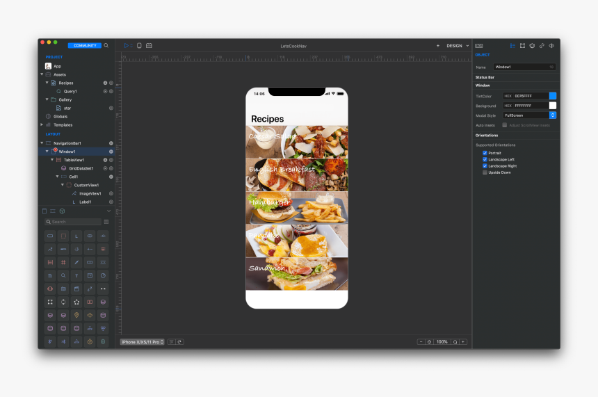This screenshot has height=397, width=598.
Task: Enable the Upside Down orientation checkbox
Action: [485, 172]
